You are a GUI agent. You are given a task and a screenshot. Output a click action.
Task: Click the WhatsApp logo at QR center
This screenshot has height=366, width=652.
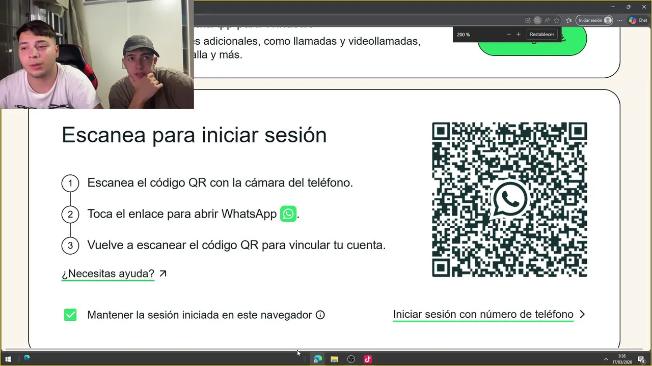[509, 199]
